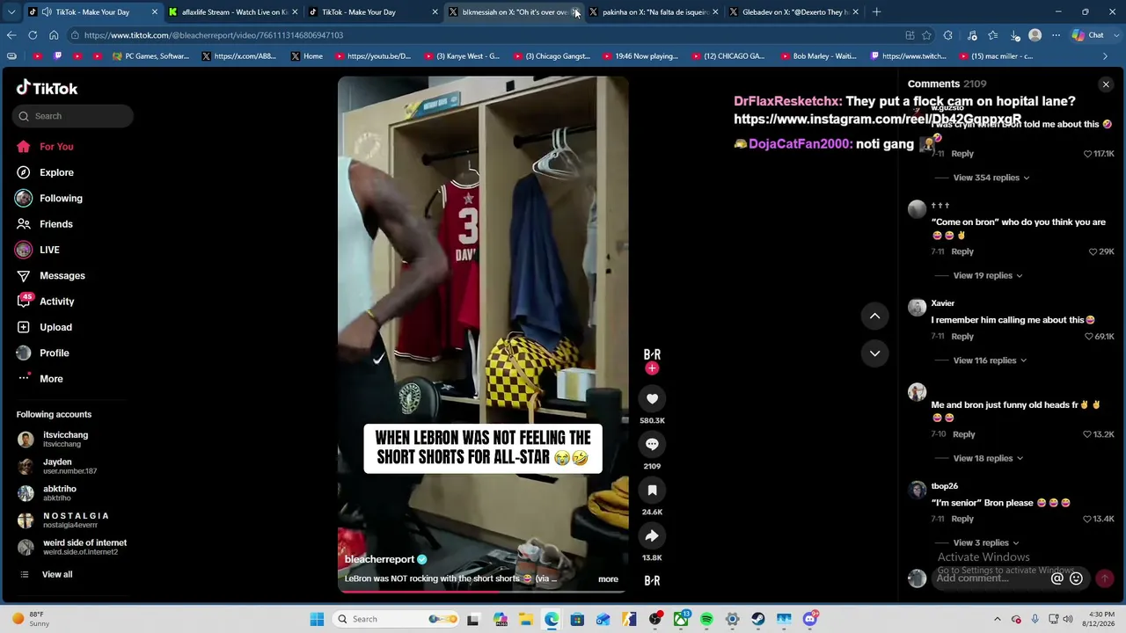Open the bleacherreport profile name on video
This screenshot has height=633, width=1126.
379,559
